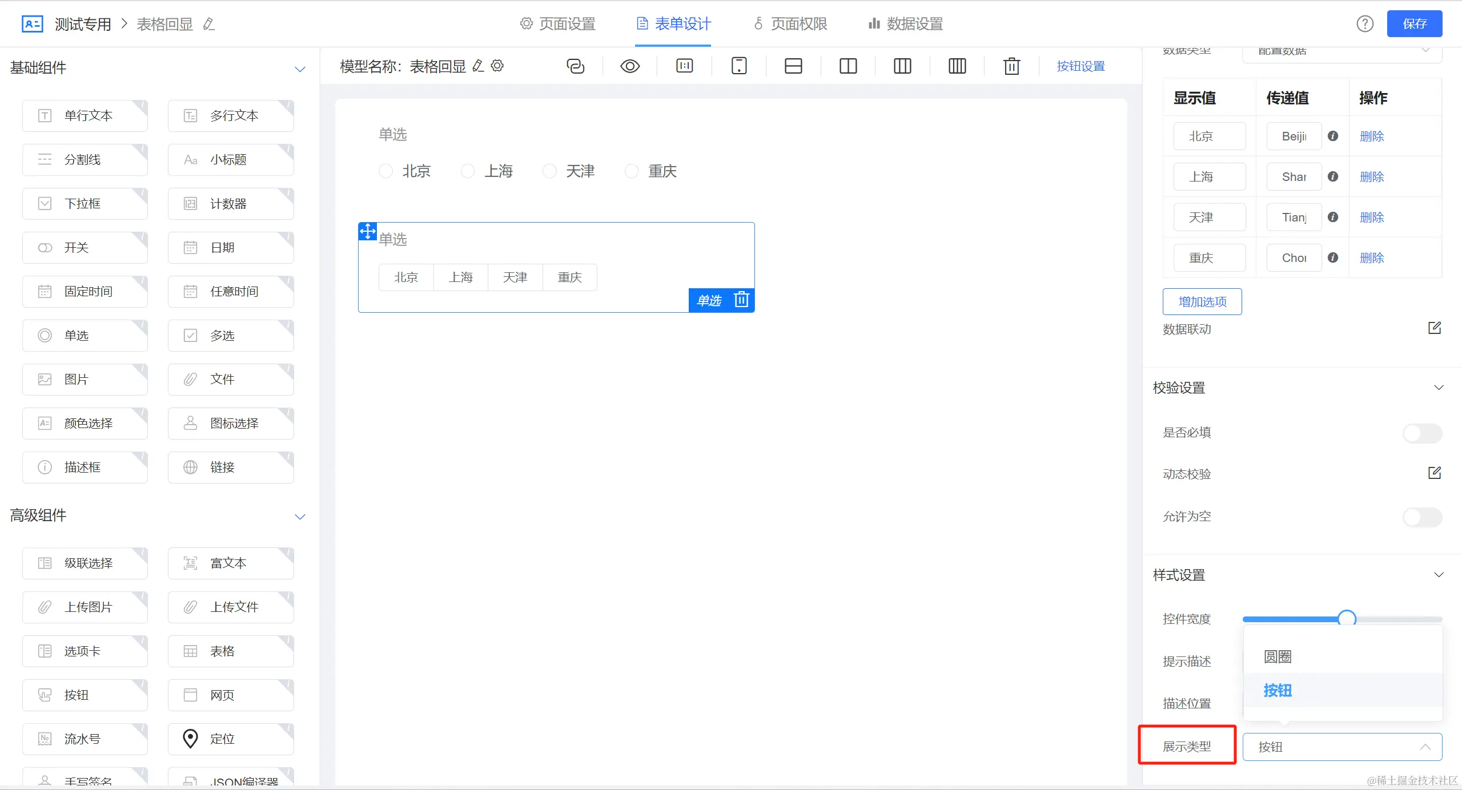
Task: Click the model name gear settings icon
Action: pyautogui.click(x=497, y=66)
